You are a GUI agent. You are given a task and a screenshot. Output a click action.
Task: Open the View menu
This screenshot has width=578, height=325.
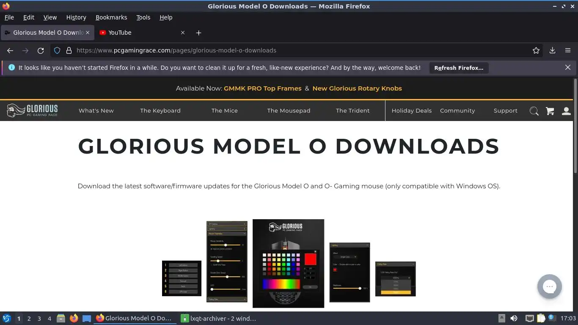pos(50,17)
